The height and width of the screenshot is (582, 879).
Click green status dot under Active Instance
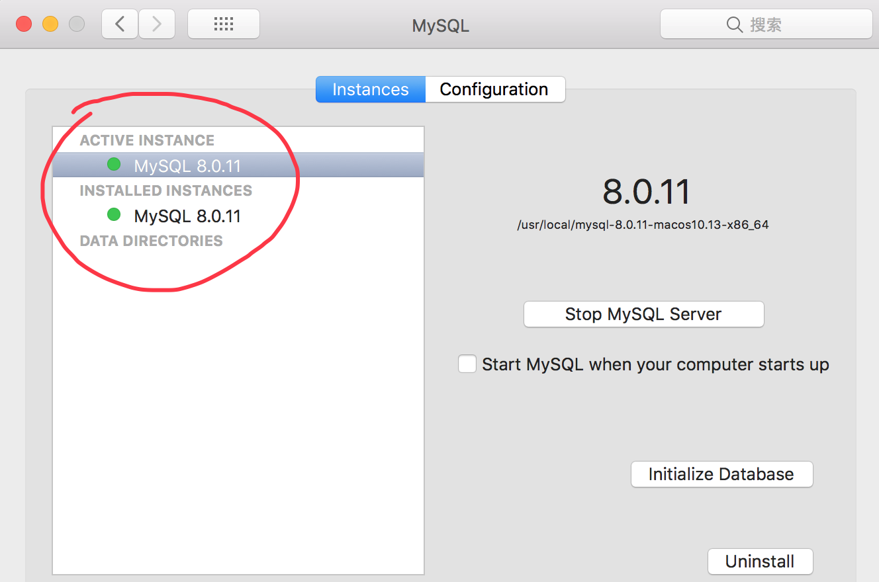[114, 164]
